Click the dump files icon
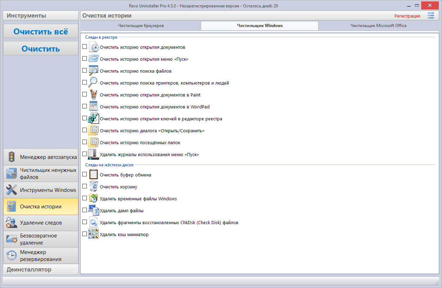442x288 pixels. click(94, 210)
